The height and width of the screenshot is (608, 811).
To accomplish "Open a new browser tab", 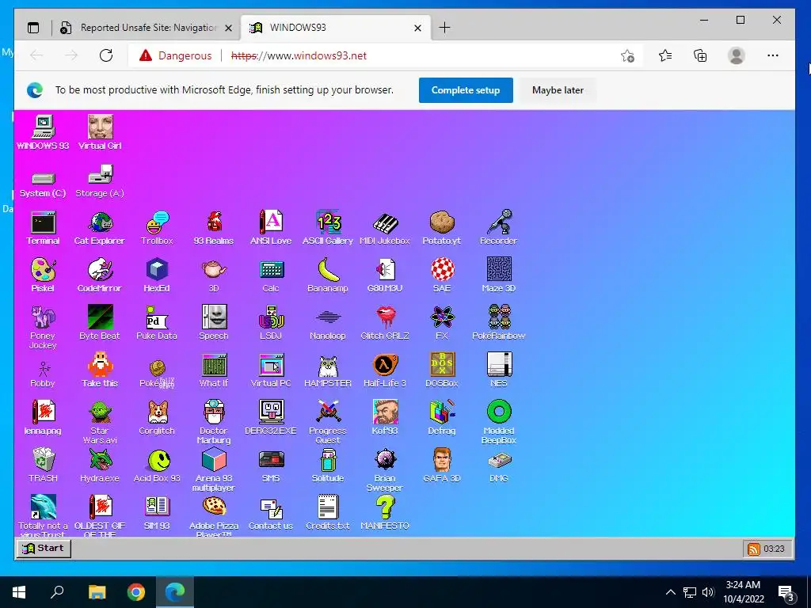I will (x=444, y=28).
